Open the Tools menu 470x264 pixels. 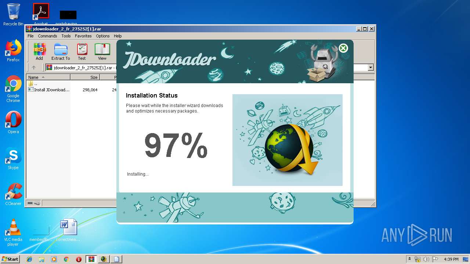(x=66, y=36)
